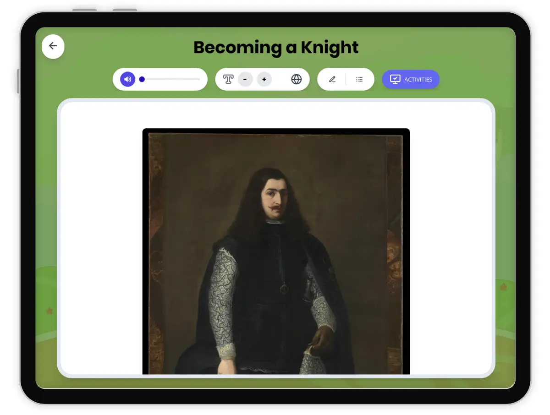Jump to the end of audio track

[199, 79]
